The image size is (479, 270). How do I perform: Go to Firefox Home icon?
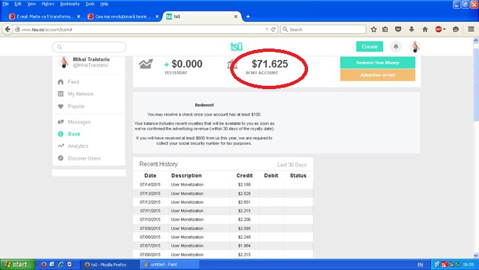tap(425, 29)
